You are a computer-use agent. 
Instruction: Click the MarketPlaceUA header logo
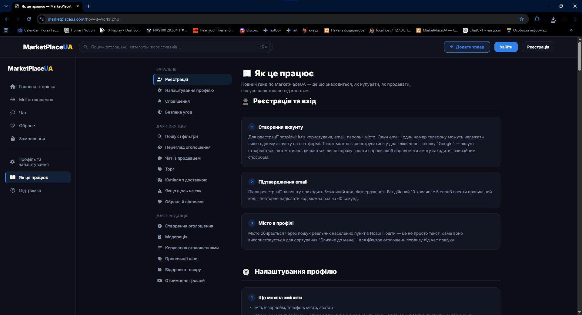48,47
